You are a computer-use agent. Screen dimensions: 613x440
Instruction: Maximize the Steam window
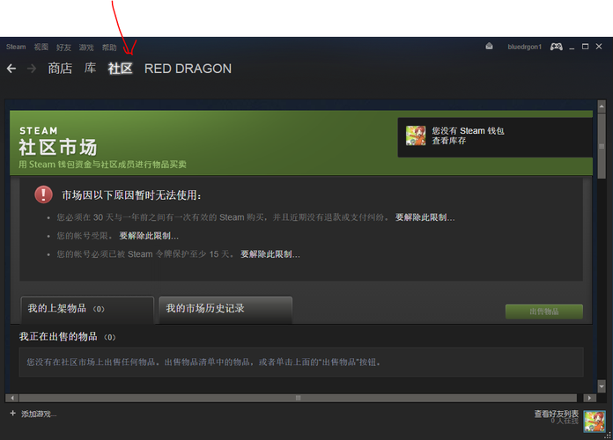point(585,47)
